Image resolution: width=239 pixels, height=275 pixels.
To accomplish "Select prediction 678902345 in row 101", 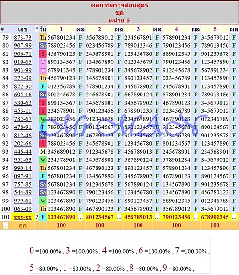I will coord(215,217).
